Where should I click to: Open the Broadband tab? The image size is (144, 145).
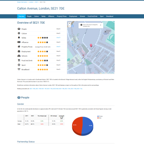pyautogui.click(x=110, y=16)
